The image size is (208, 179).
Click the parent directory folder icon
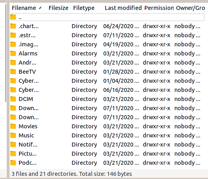[13, 17]
